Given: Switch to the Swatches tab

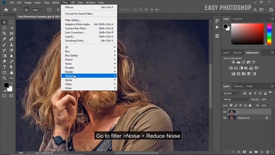Looking at the screenshot, I should (x=238, y=19).
